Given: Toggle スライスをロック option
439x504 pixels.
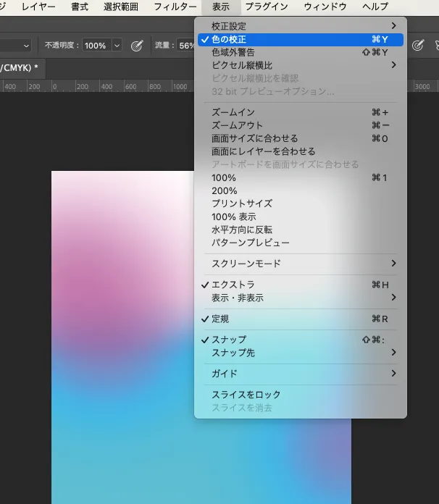Looking at the screenshot, I should tap(301, 395).
